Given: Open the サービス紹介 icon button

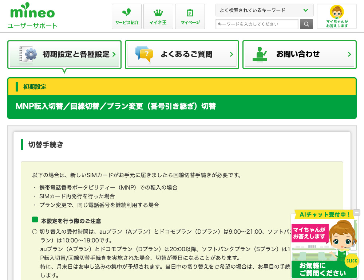Looking at the screenshot, I should coord(127,13).
